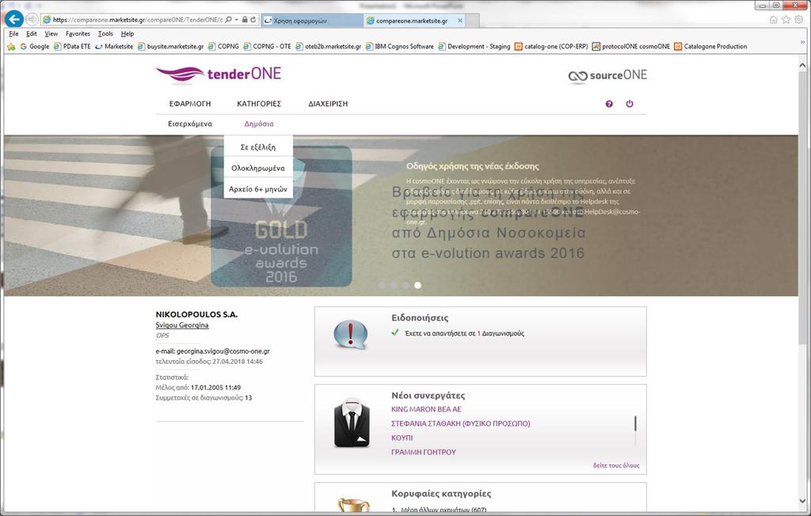The height and width of the screenshot is (516, 811).
Task: Open the Help menu
Action: pyautogui.click(x=128, y=33)
